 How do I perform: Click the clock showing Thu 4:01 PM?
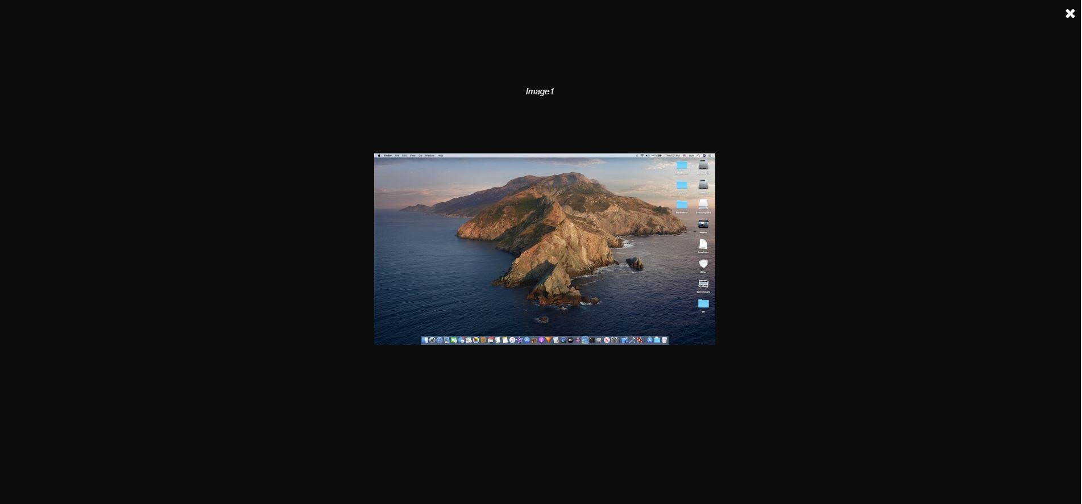click(673, 156)
